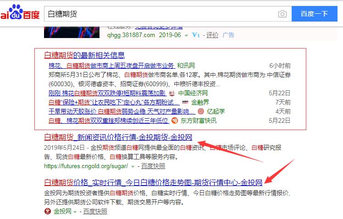Click the 金投网 red source icon

point(48,211)
